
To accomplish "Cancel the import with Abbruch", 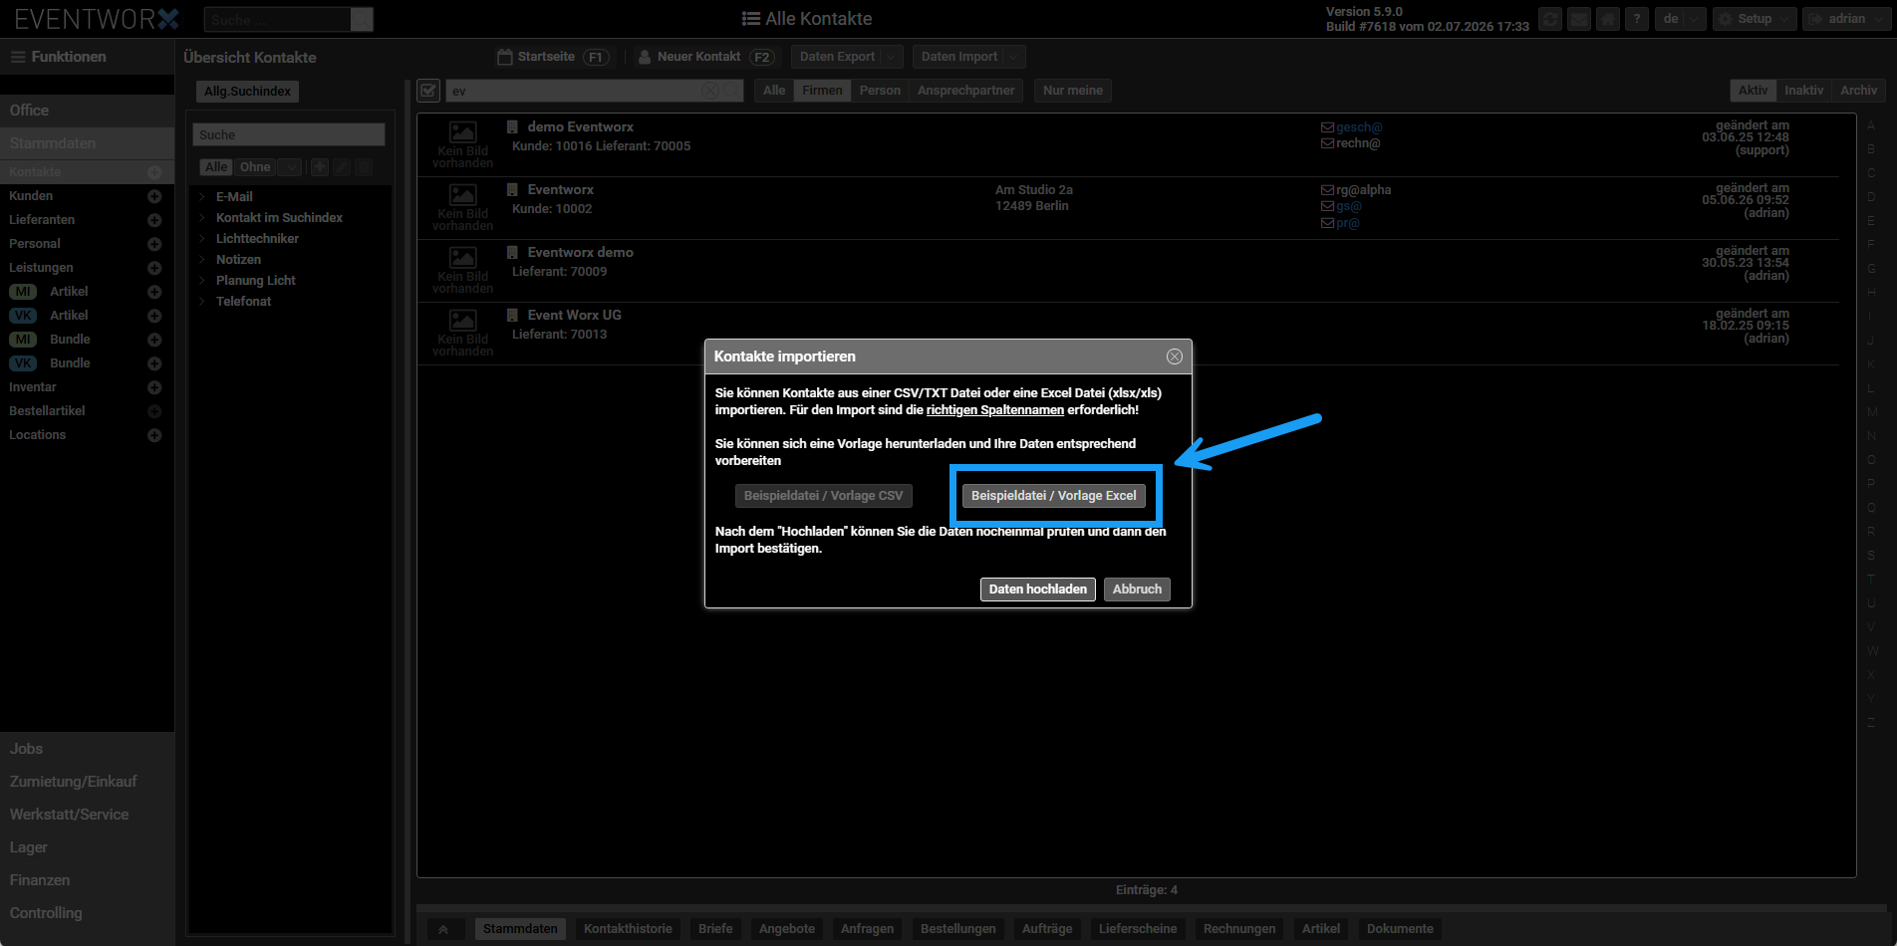I will pos(1137,589).
